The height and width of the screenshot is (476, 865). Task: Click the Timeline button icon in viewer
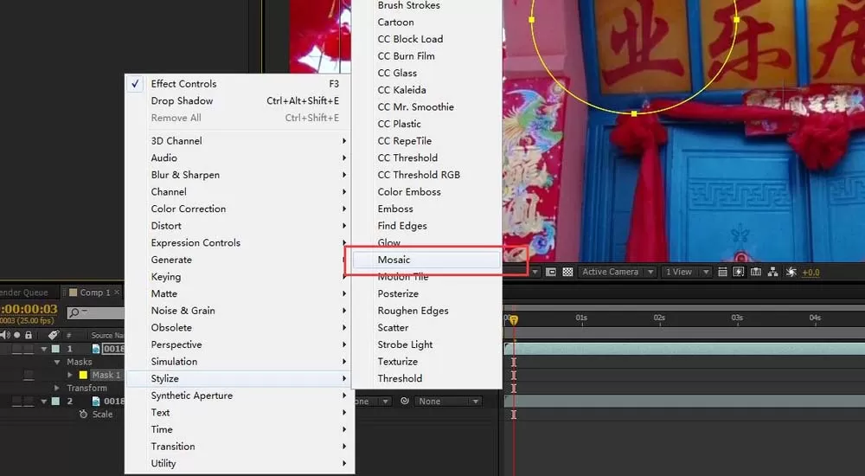click(756, 272)
